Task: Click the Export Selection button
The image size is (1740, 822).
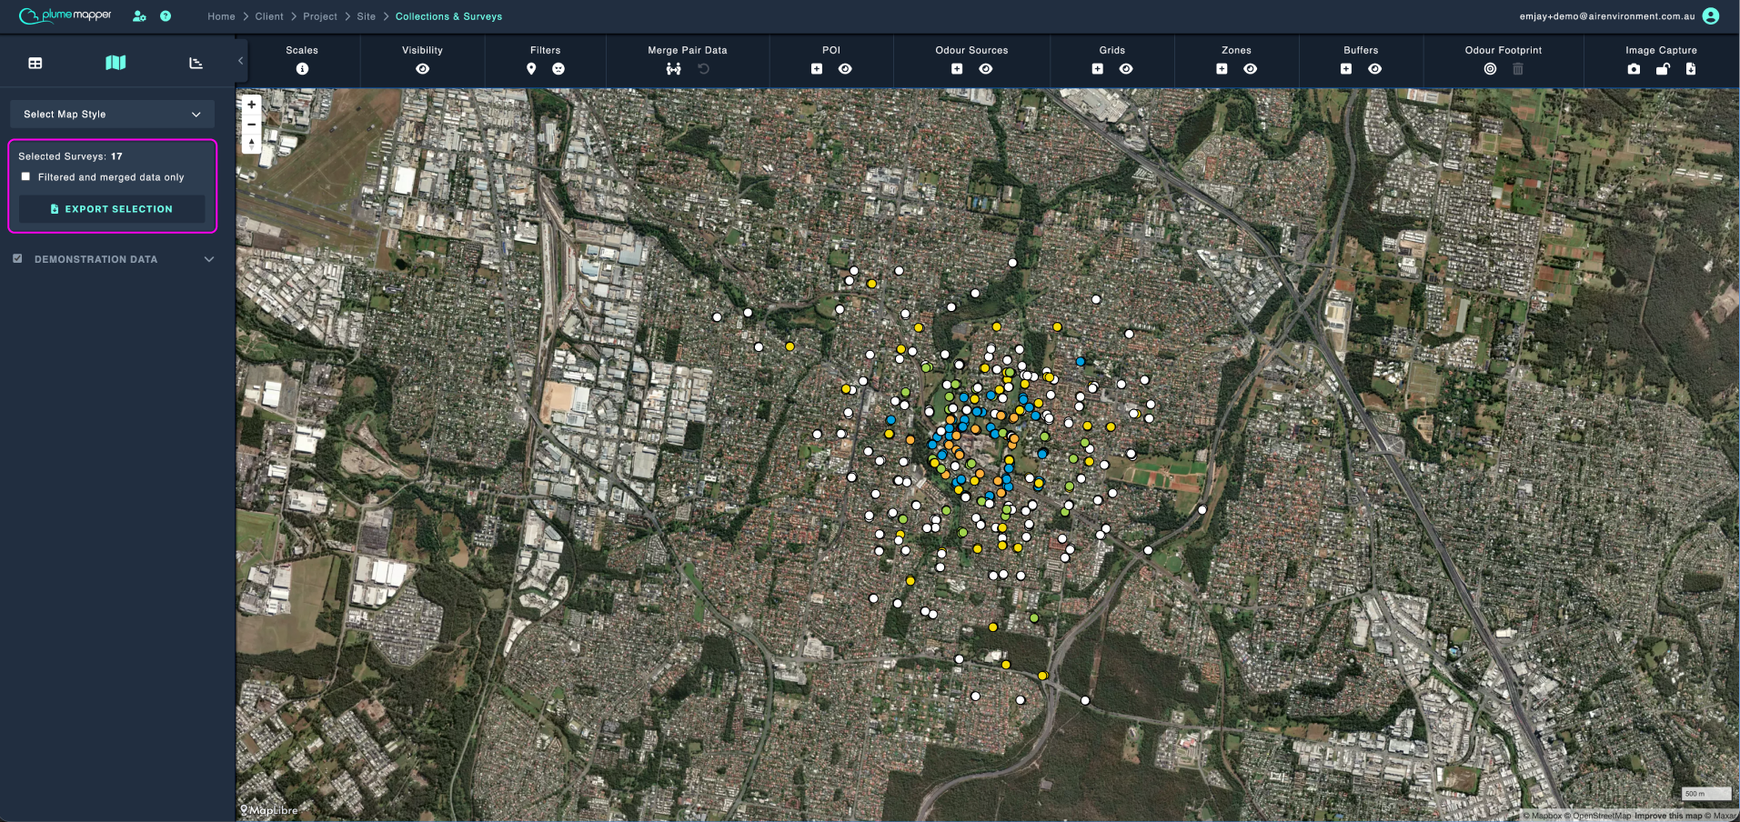Action: (112, 209)
